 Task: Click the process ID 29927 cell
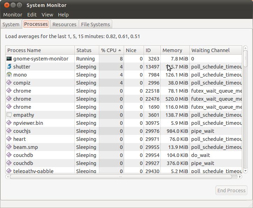coord(152,163)
